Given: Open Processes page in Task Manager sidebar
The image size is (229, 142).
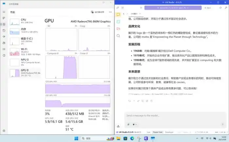Looking at the screenshot, I should (x=4, y=18).
